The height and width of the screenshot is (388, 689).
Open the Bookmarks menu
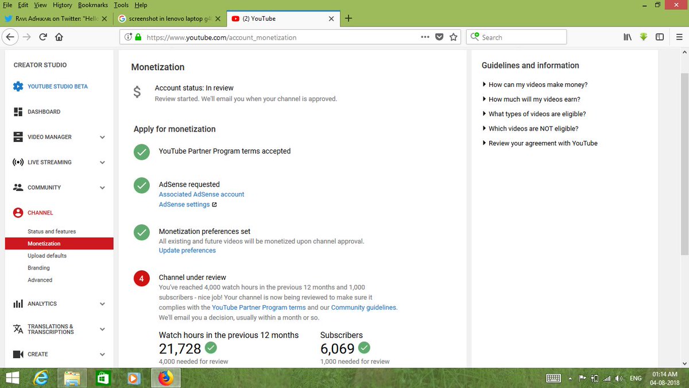[x=93, y=5]
